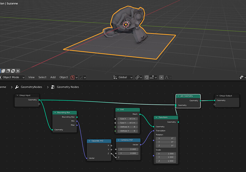
Task: Click the transform orientation axes icon
Action: 115,77
